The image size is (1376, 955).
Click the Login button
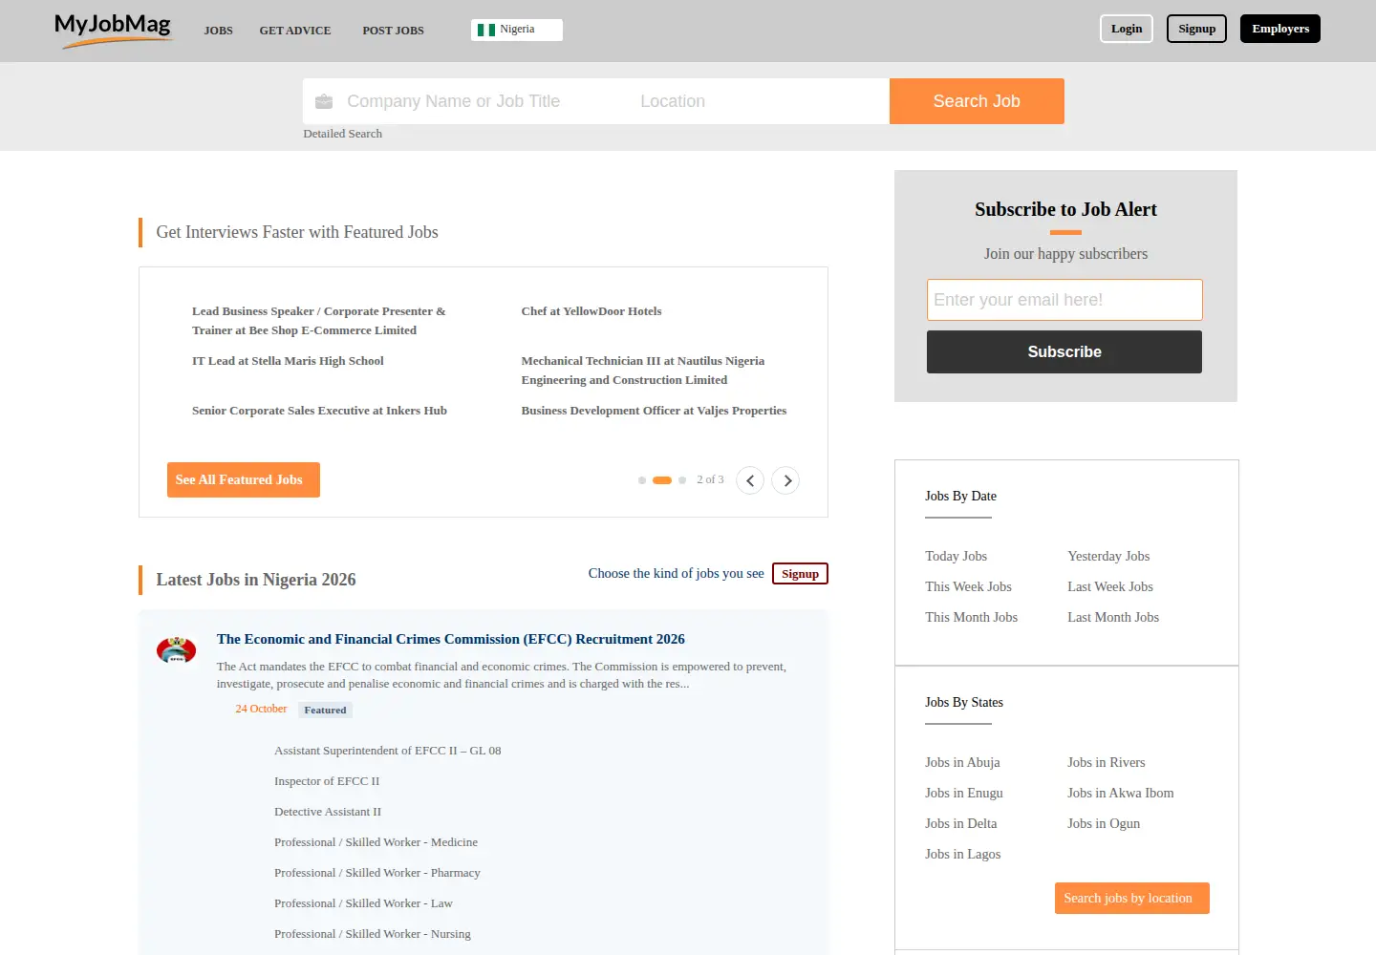tap(1127, 29)
